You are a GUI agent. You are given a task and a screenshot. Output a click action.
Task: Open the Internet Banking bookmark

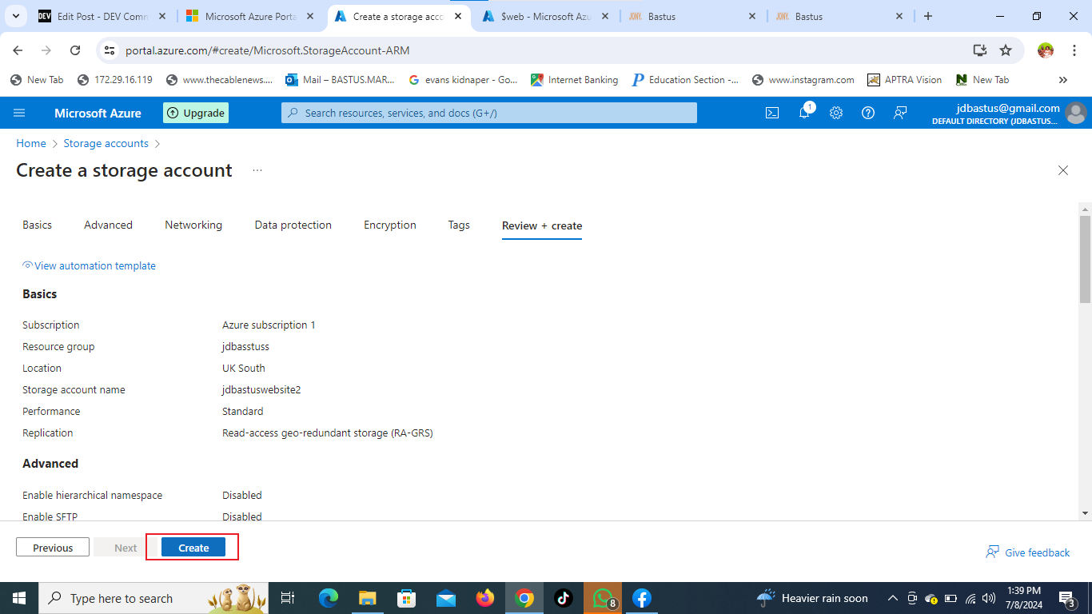pyautogui.click(x=575, y=80)
